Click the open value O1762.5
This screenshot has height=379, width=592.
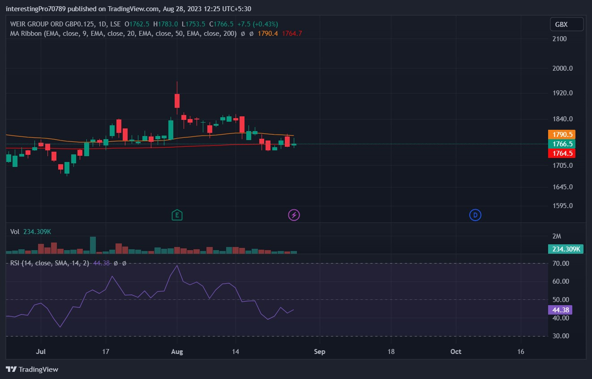coord(137,24)
